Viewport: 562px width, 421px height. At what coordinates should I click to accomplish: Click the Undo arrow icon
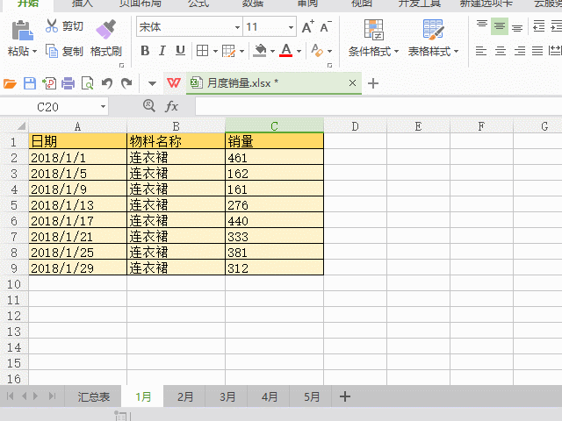click(x=107, y=83)
